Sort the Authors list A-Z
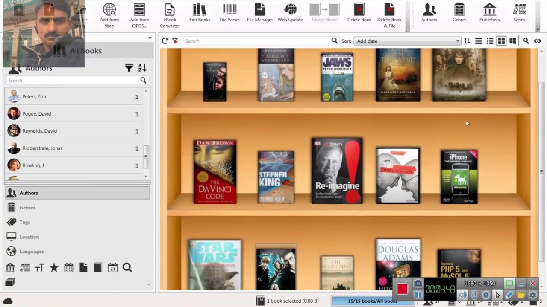 point(142,67)
